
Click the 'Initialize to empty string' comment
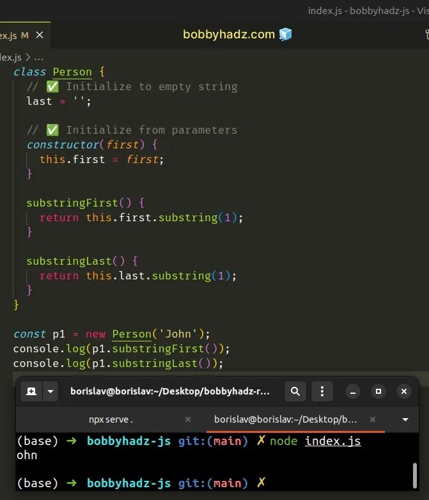[x=132, y=87]
